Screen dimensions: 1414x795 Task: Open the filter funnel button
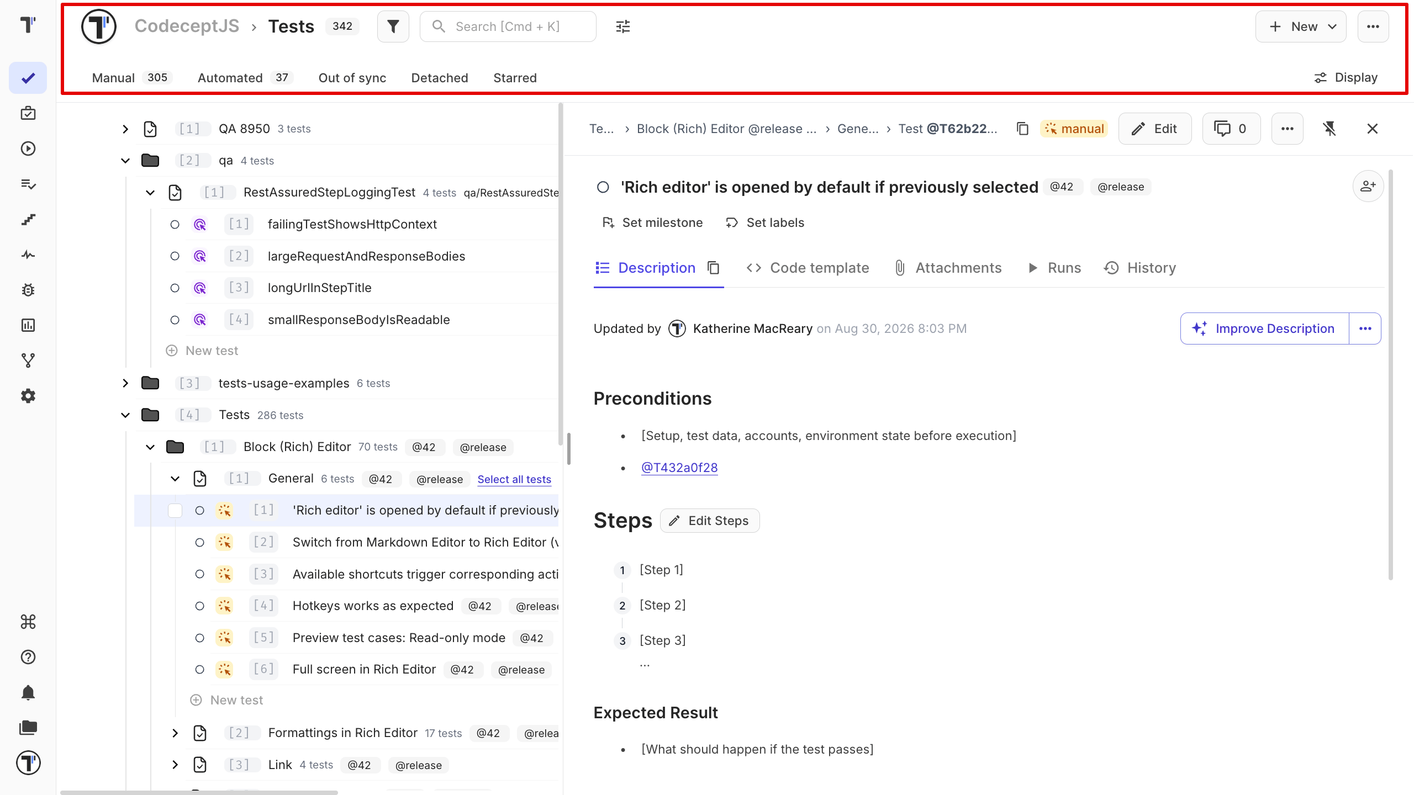(x=393, y=26)
